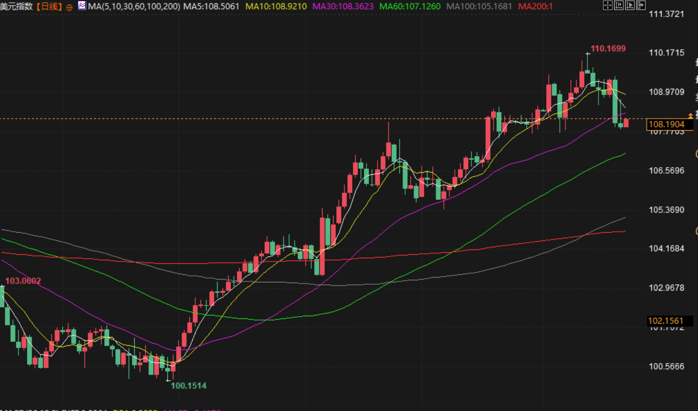Click the gray MA100:105.1681 legend value
This screenshot has height=411, width=698.
click(479, 7)
